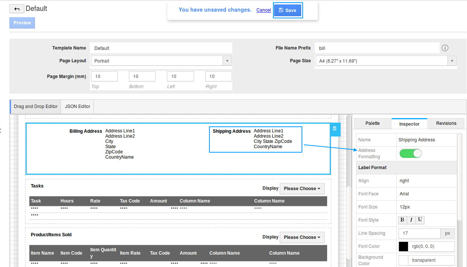Click the info icon next to File Name Prefix
Viewport: 467px width, 267px height.
click(445, 48)
